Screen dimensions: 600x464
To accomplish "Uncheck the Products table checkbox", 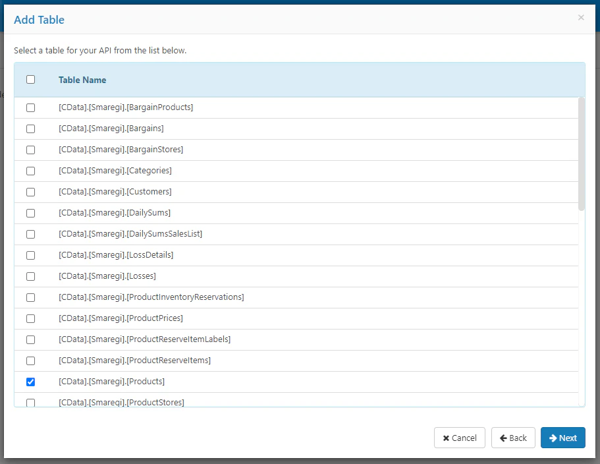I will (30, 382).
